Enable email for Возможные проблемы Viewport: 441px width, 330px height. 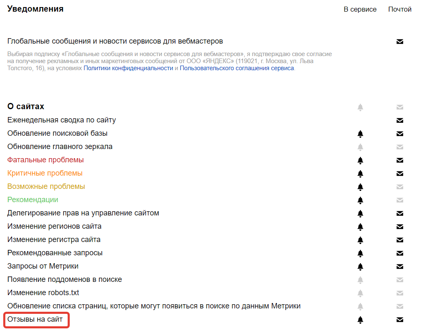point(400,187)
